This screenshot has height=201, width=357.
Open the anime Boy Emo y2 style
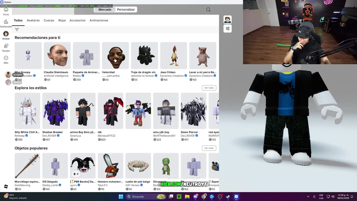pos(83,111)
